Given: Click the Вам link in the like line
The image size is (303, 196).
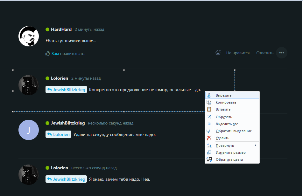Looking at the screenshot, I should pyautogui.click(x=55, y=53).
